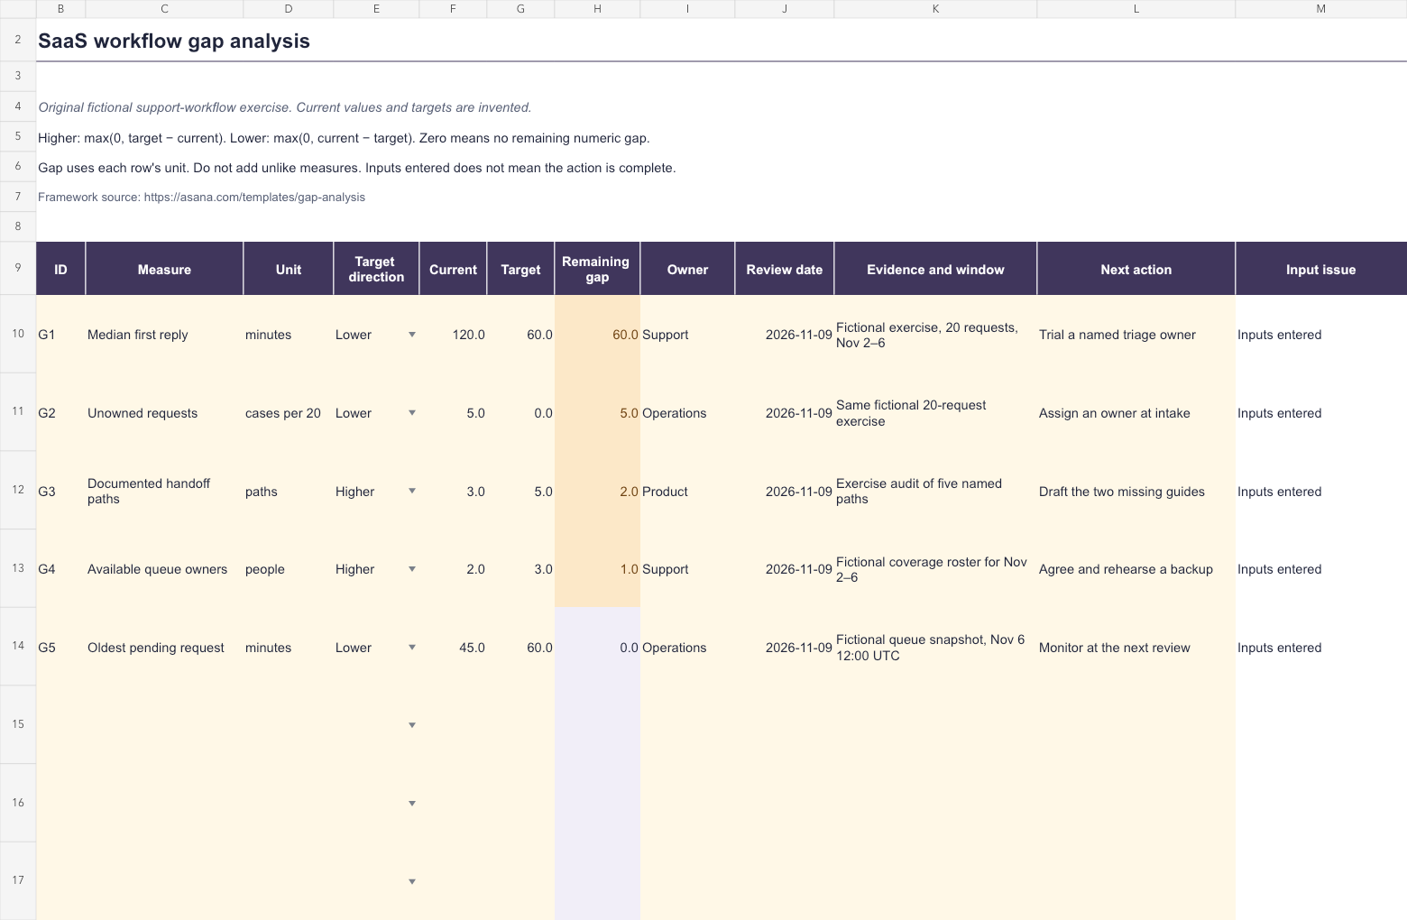
Task: Select the Agree and rehearse a backup cell
Action: (x=1136, y=569)
